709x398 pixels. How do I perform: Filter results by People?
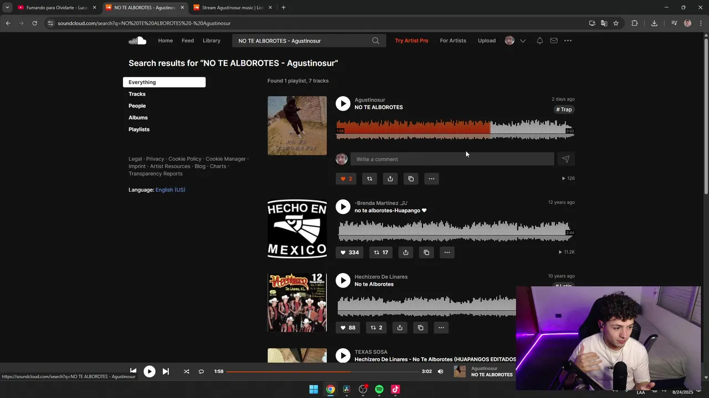[x=137, y=106]
